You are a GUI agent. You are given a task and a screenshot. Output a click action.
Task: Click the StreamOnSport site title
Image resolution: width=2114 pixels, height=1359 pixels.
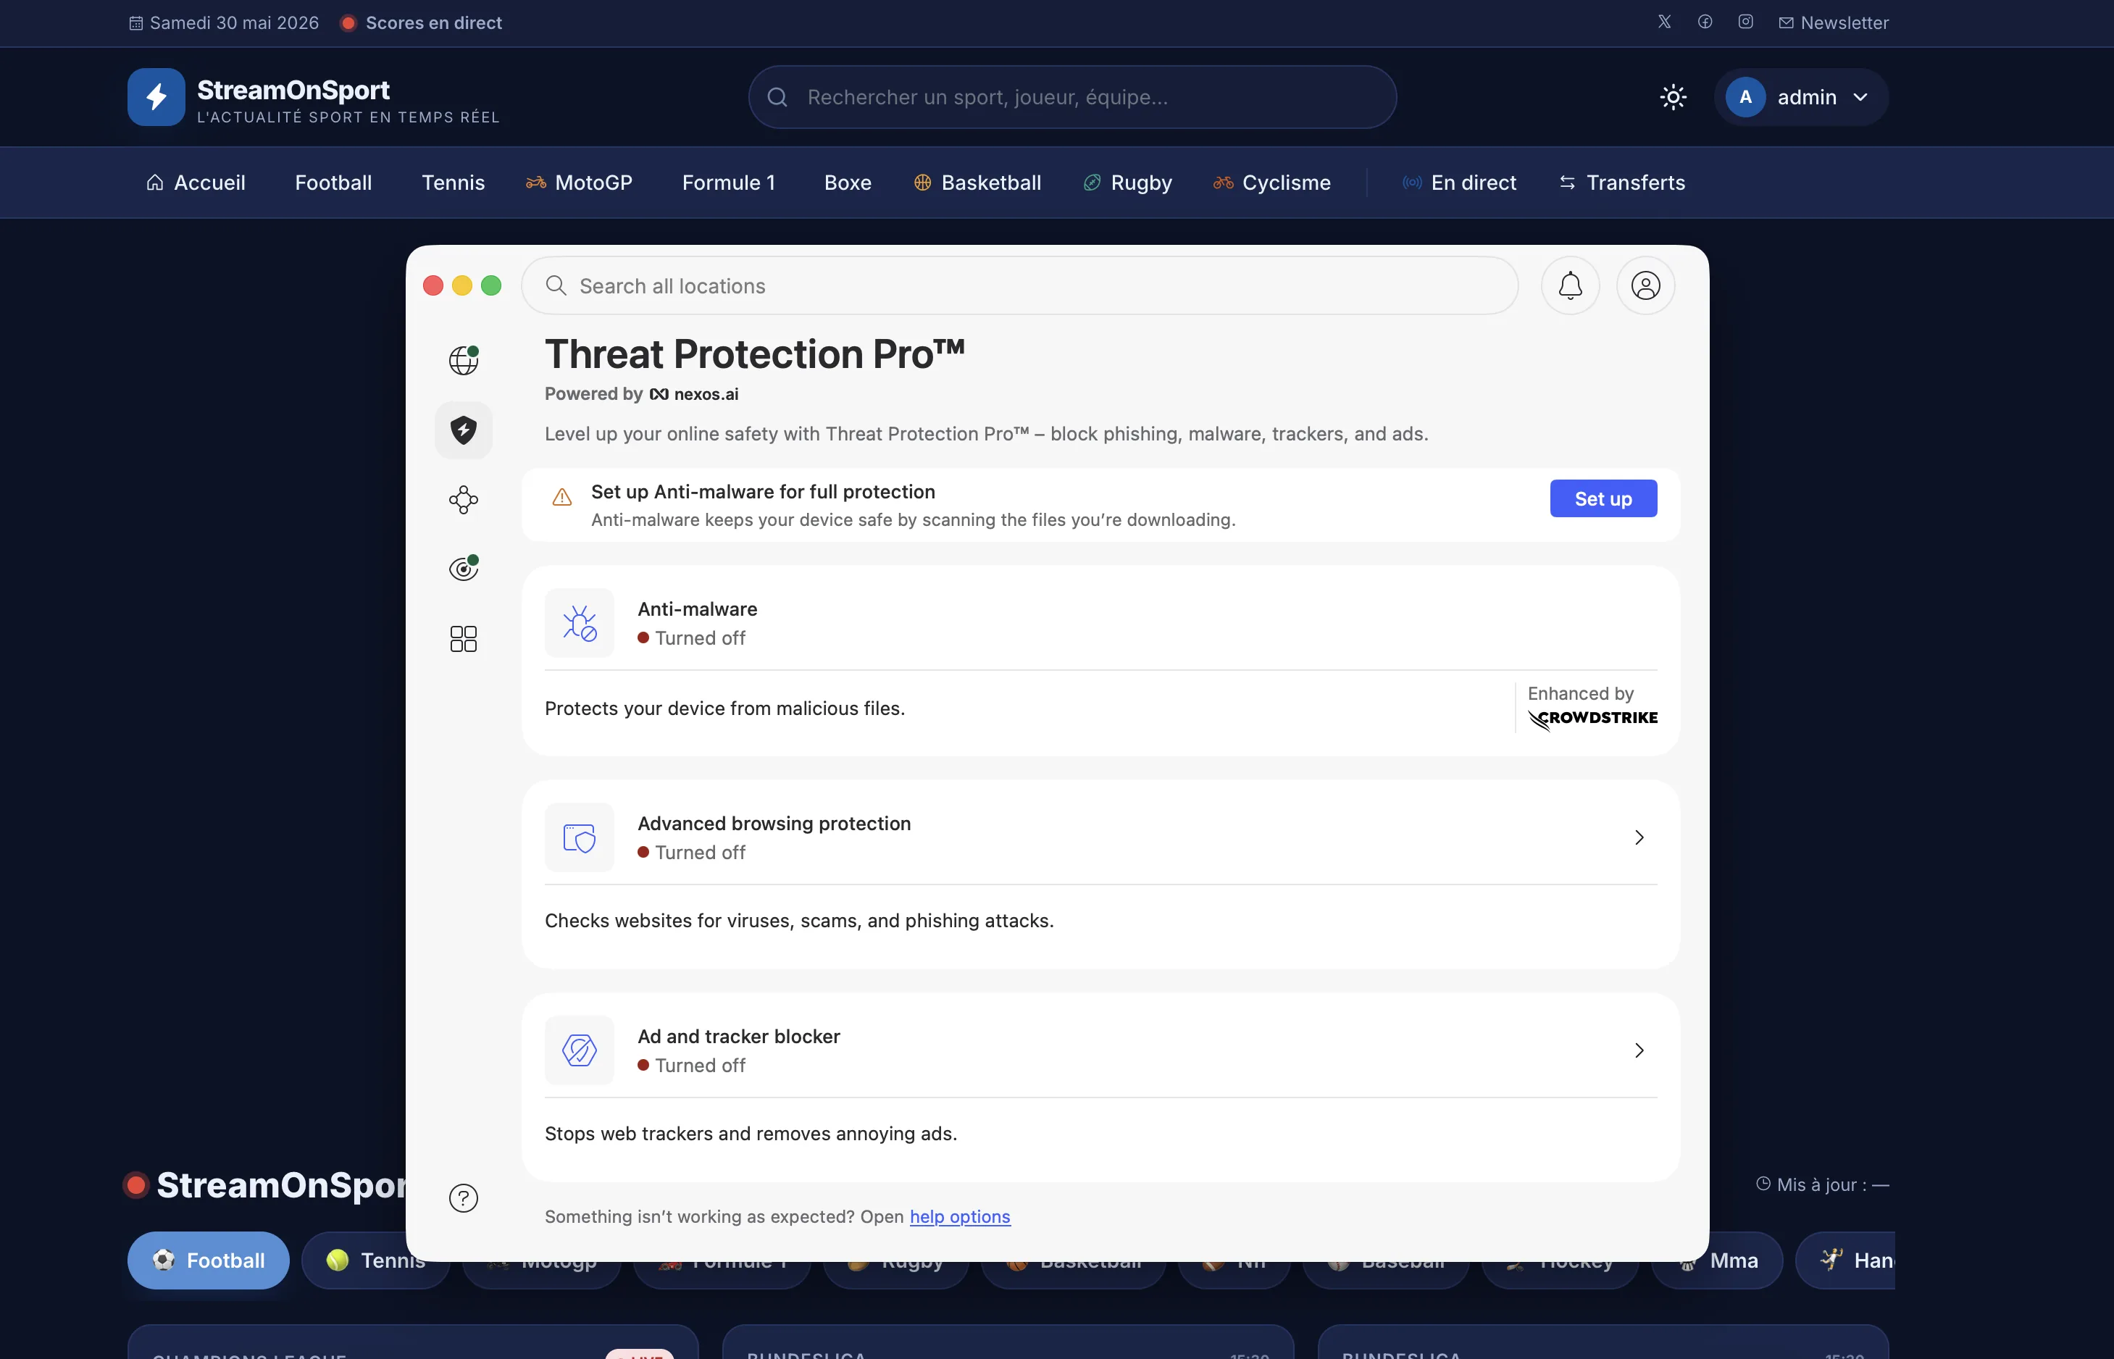tap(293, 90)
